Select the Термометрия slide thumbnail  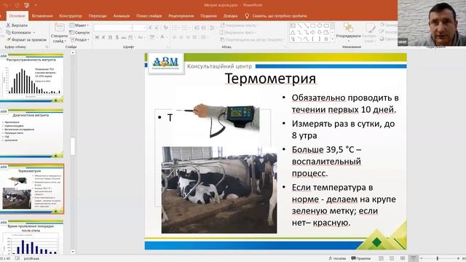31,188
